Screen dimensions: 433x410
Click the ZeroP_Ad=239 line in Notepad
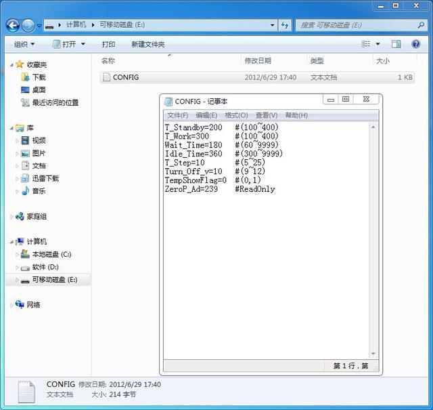(x=220, y=189)
